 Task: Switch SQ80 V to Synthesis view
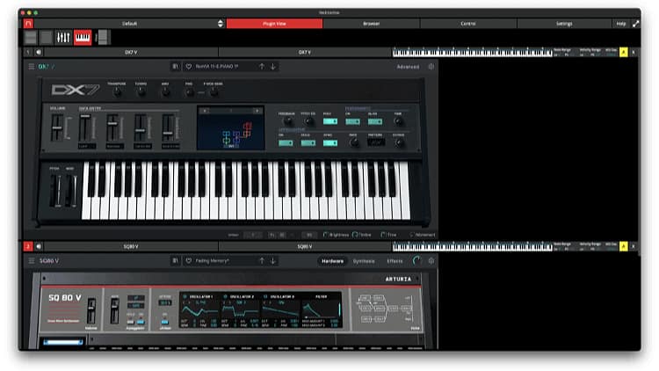pyautogui.click(x=364, y=261)
